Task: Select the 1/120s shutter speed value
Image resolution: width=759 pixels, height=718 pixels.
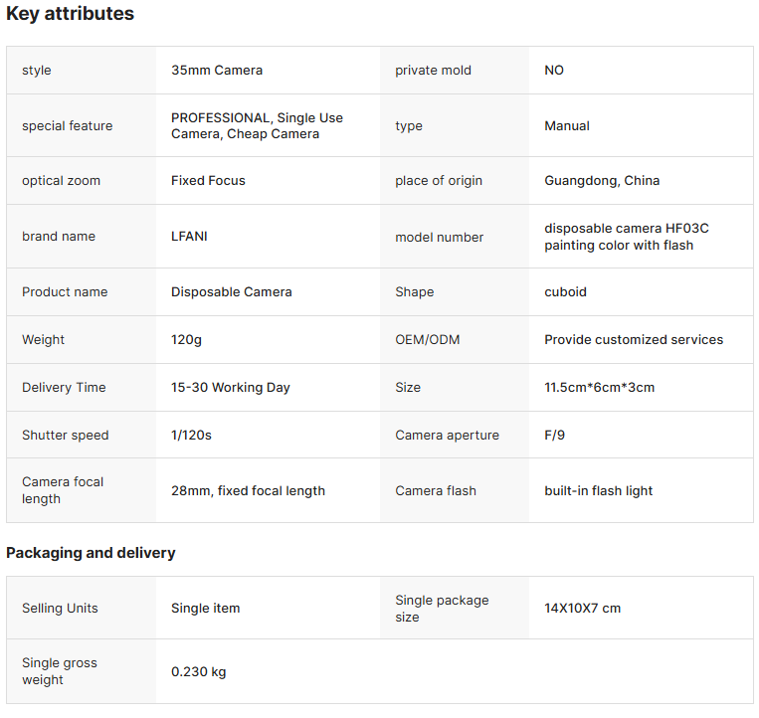Action: pos(191,435)
